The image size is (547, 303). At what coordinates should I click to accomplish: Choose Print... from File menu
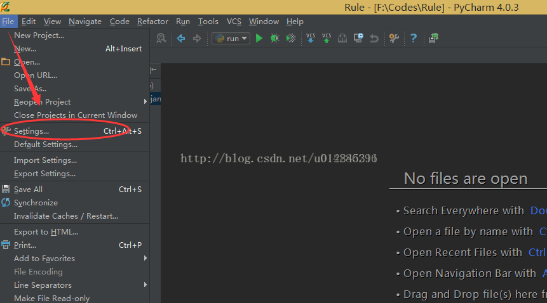[75, 245]
